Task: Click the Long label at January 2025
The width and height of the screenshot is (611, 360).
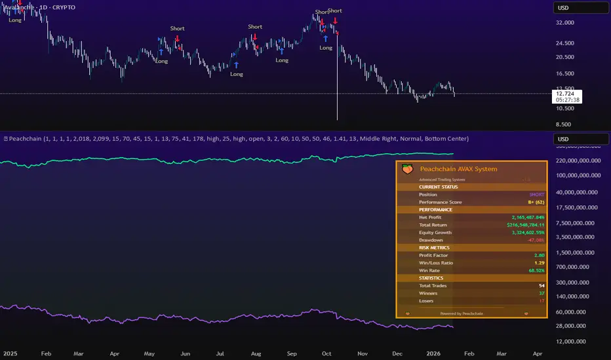Action: click(15, 20)
